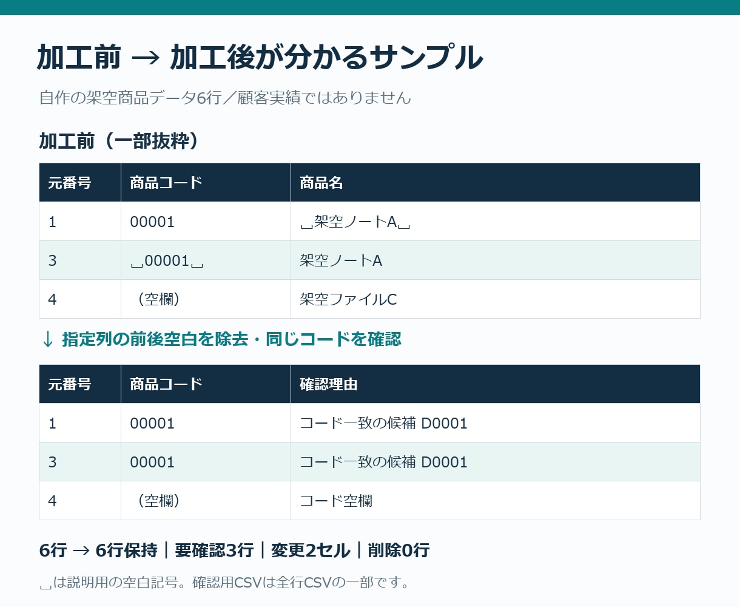This screenshot has width=740, height=607.
Task: Click （空欄） in the 架空ファイルC row
Action: pos(206,299)
